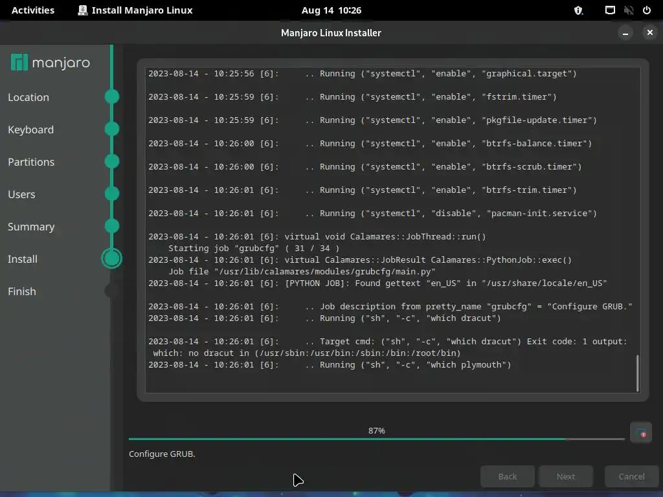Toggle the installer log view button
The width and height of the screenshot is (663, 497).
click(640, 433)
